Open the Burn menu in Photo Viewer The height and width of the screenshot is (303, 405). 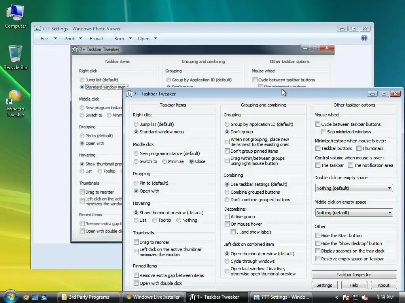123,39
